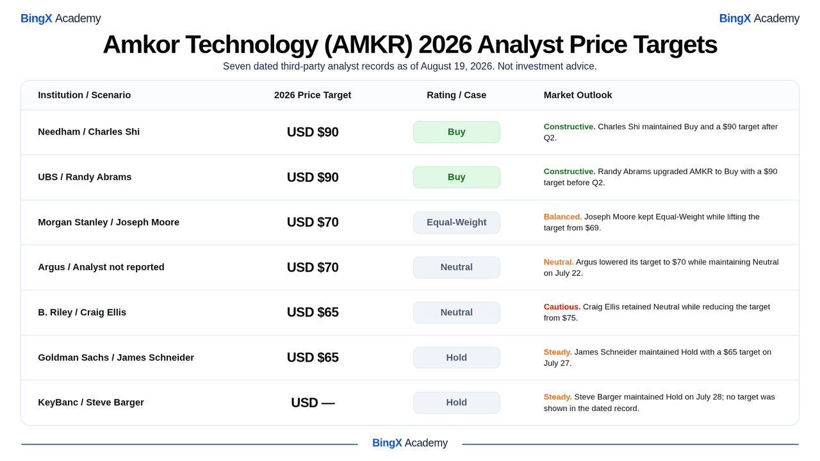Click the Argus Neutral rating badge
The image size is (820, 461).
coord(457,268)
